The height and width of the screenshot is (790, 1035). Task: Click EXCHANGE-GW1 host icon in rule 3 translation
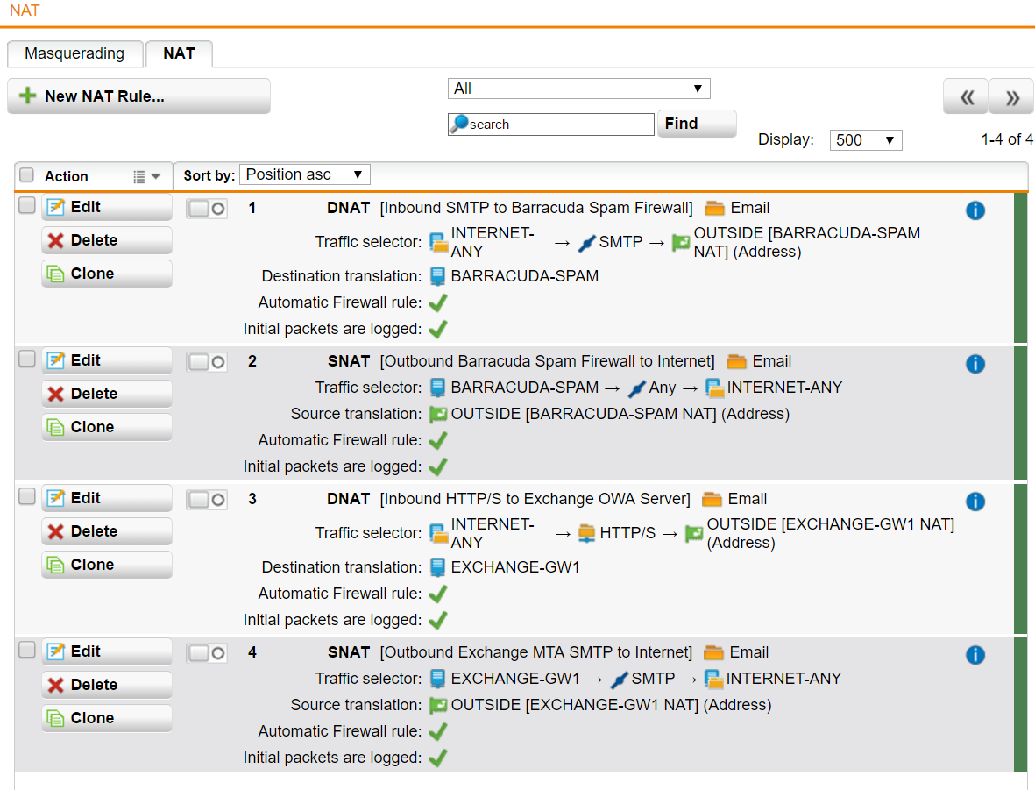point(437,567)
